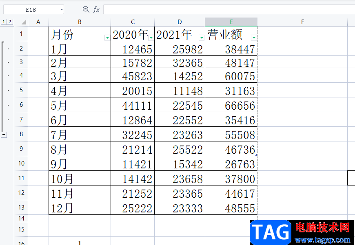355x245 pixels.
Task: Select row 1 header
Action: pyautogui.click(x=21, y=34)
